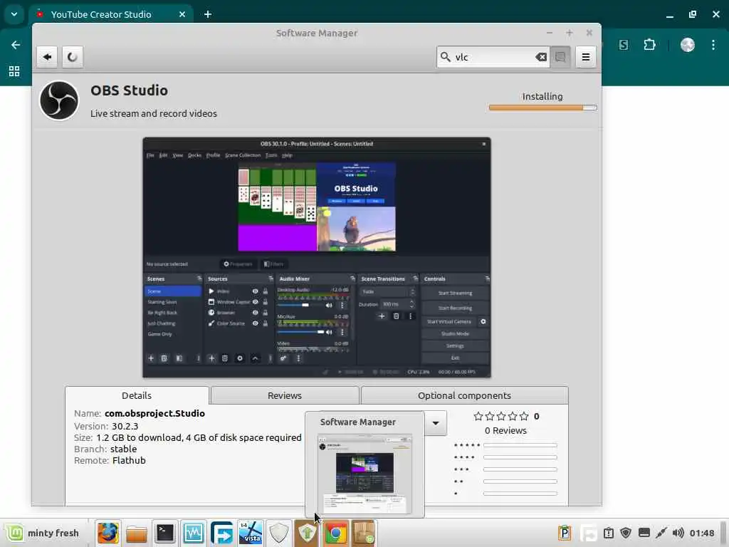Open the Optional components tab
This screenshot has width=729, height=547.
(x=464, y=395)
